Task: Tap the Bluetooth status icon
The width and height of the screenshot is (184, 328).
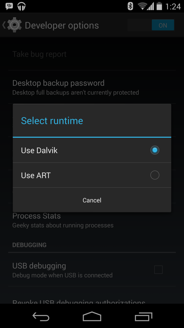Action: click(130, 6)
